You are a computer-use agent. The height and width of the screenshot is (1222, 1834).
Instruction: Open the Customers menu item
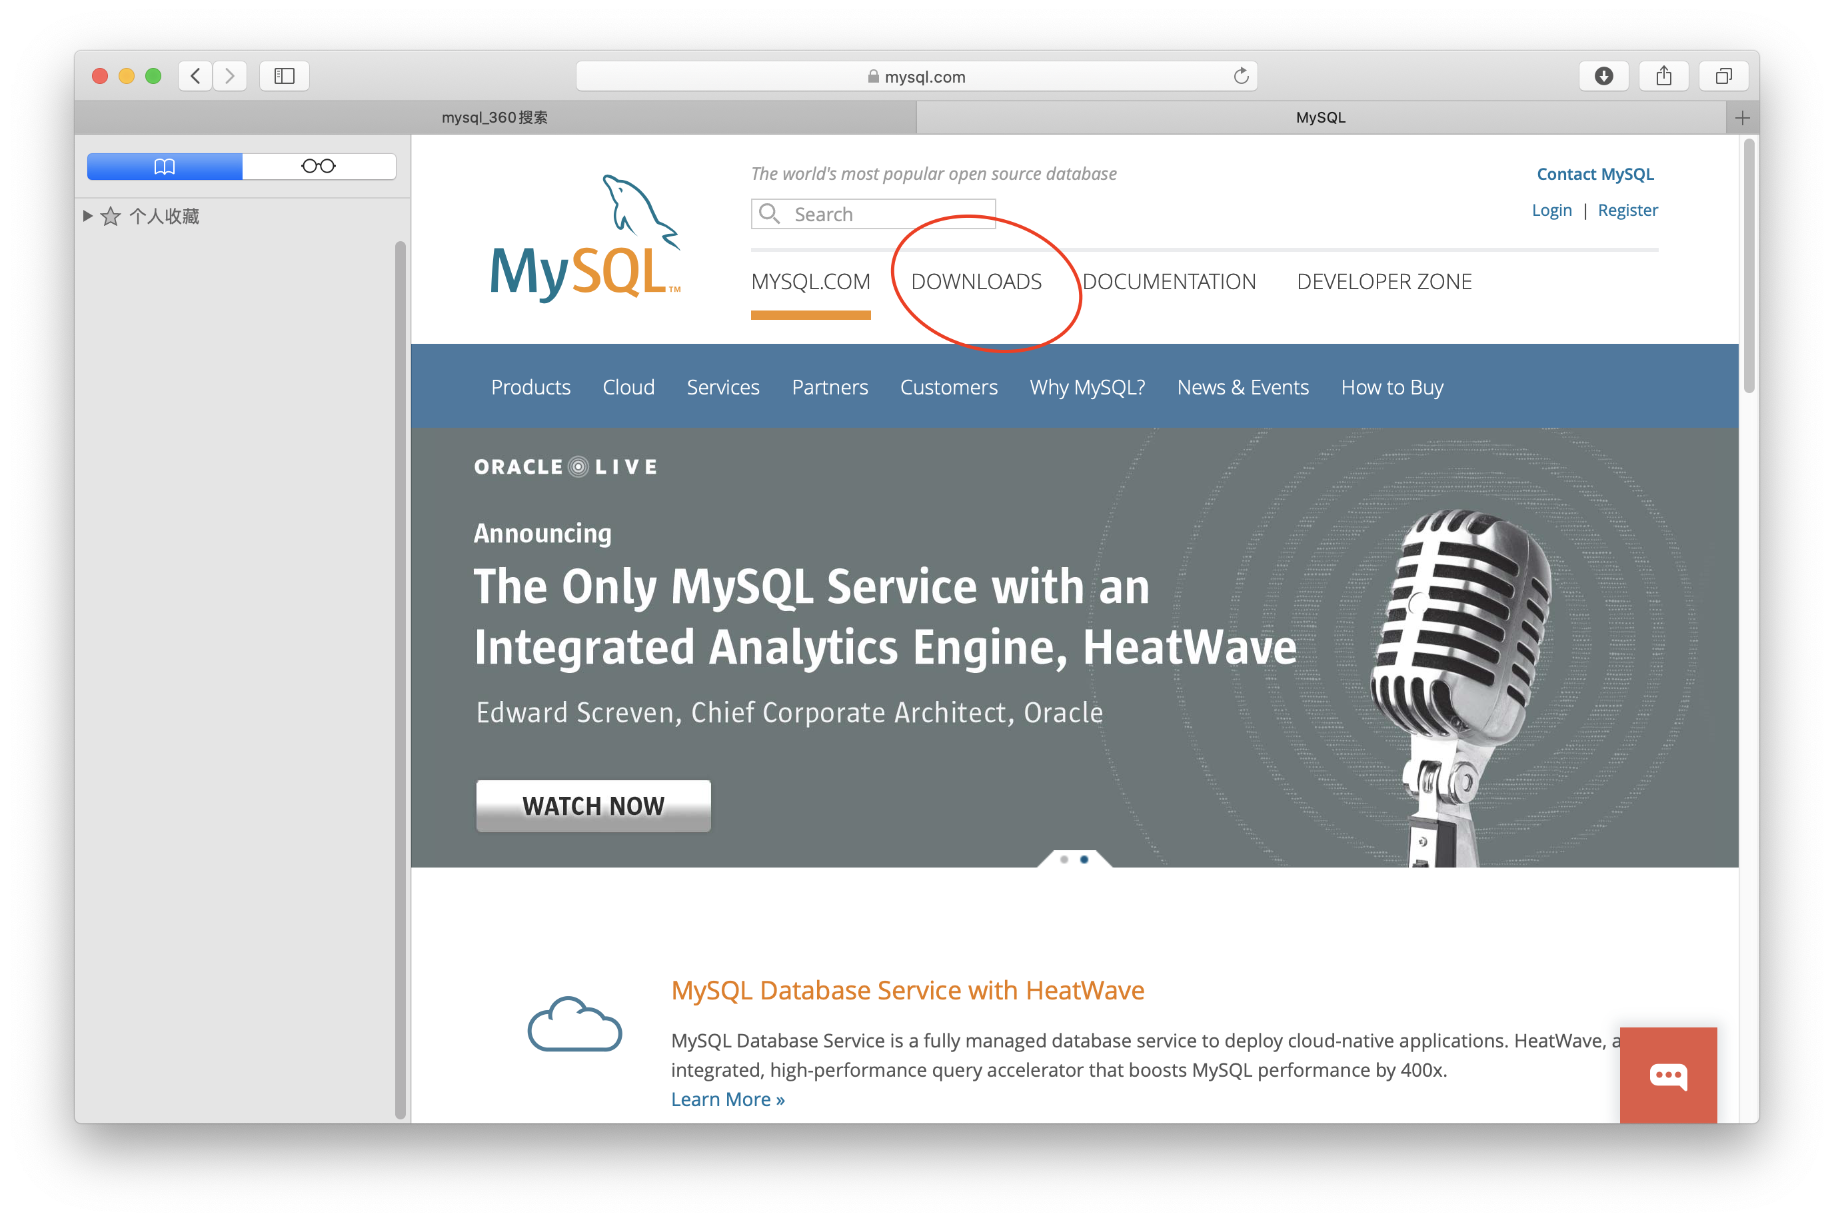click(948, 387)
